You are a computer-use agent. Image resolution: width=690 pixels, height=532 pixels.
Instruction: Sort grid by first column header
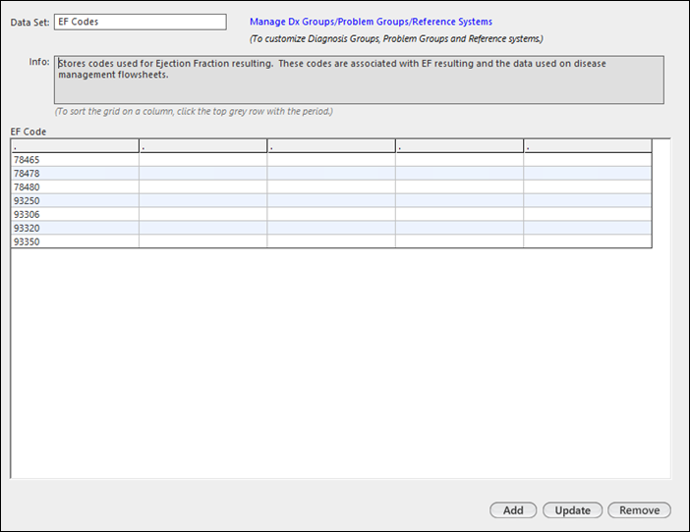75,146
